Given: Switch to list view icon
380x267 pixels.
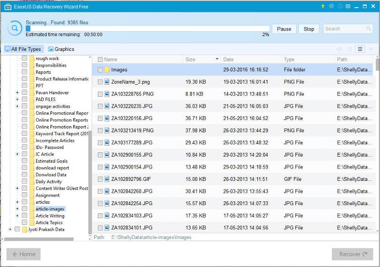Looking at the screenshot, I should pos(360,49).
